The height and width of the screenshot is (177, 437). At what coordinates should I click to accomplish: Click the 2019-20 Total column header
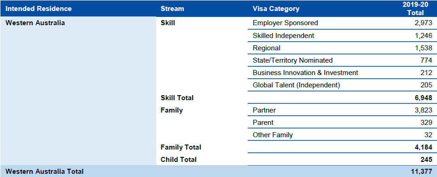click(415, 9)
